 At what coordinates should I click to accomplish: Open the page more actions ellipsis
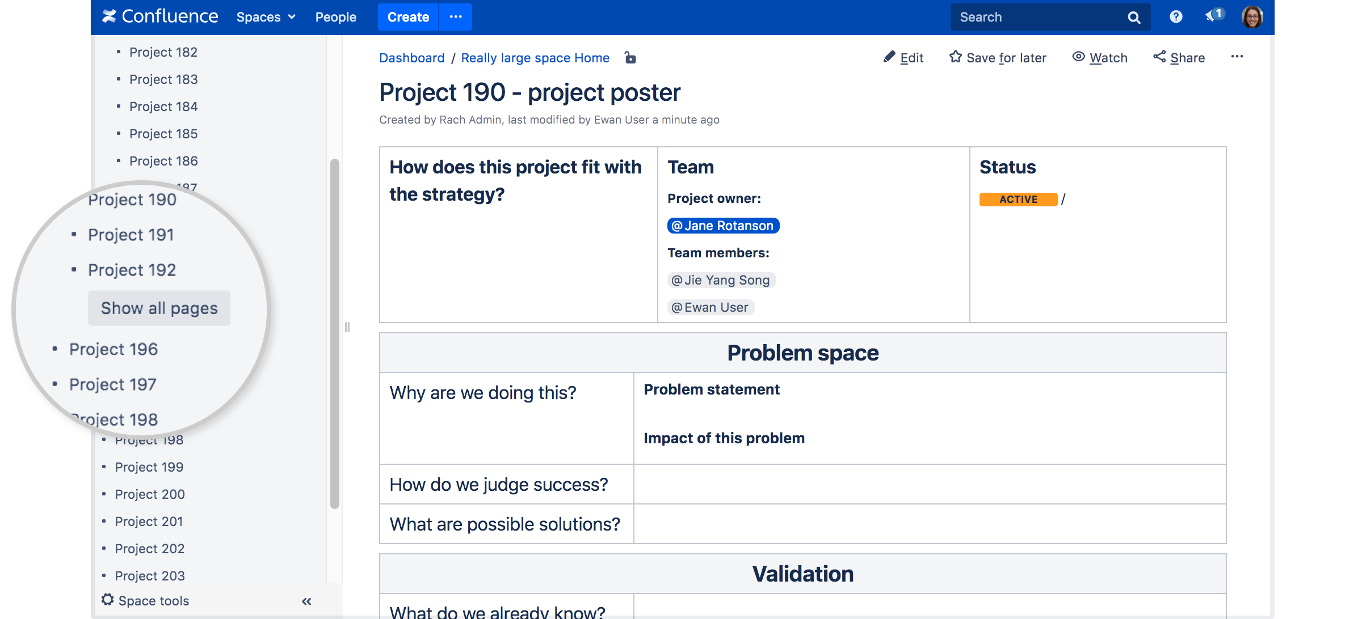[x=1237, y=57]
